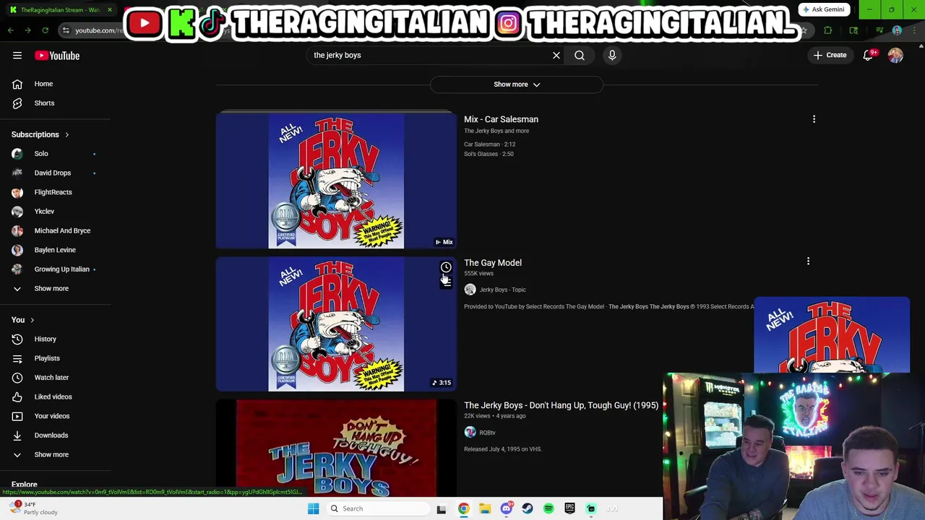Click the RQBtv channel name
The height and width of the screenshot is (520, 925).
[x=487, y=433]
